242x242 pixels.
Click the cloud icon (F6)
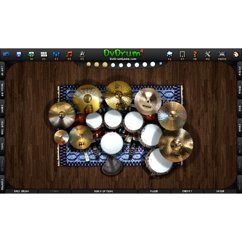point(170,54)
